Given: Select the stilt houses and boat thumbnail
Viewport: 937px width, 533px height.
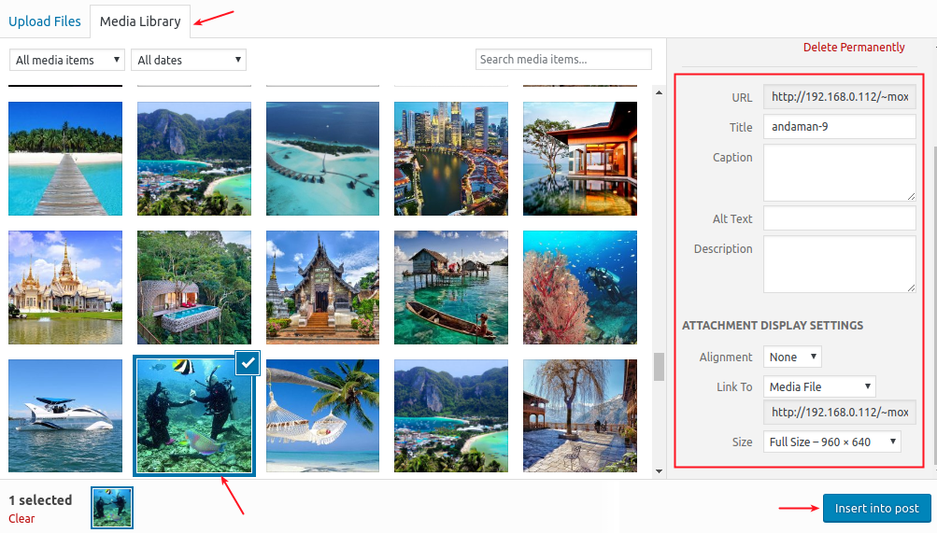Looking at the screenshot, I should click(451, 288).
